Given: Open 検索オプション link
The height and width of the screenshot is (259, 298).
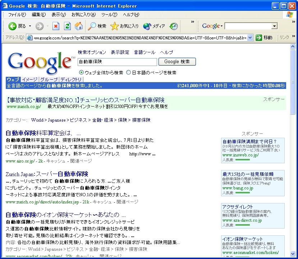Looking at the screenshot, I should coord(92,52).
